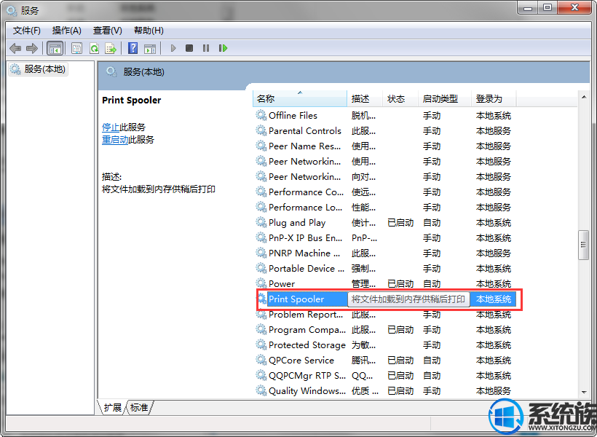Click the Refresh toolbar icon
Screen dimensions: 597x437
coord(94,48)
